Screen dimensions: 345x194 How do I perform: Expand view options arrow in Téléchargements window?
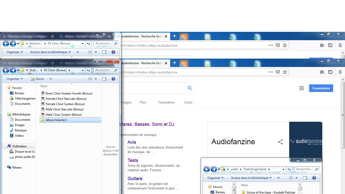pos(297,178)
